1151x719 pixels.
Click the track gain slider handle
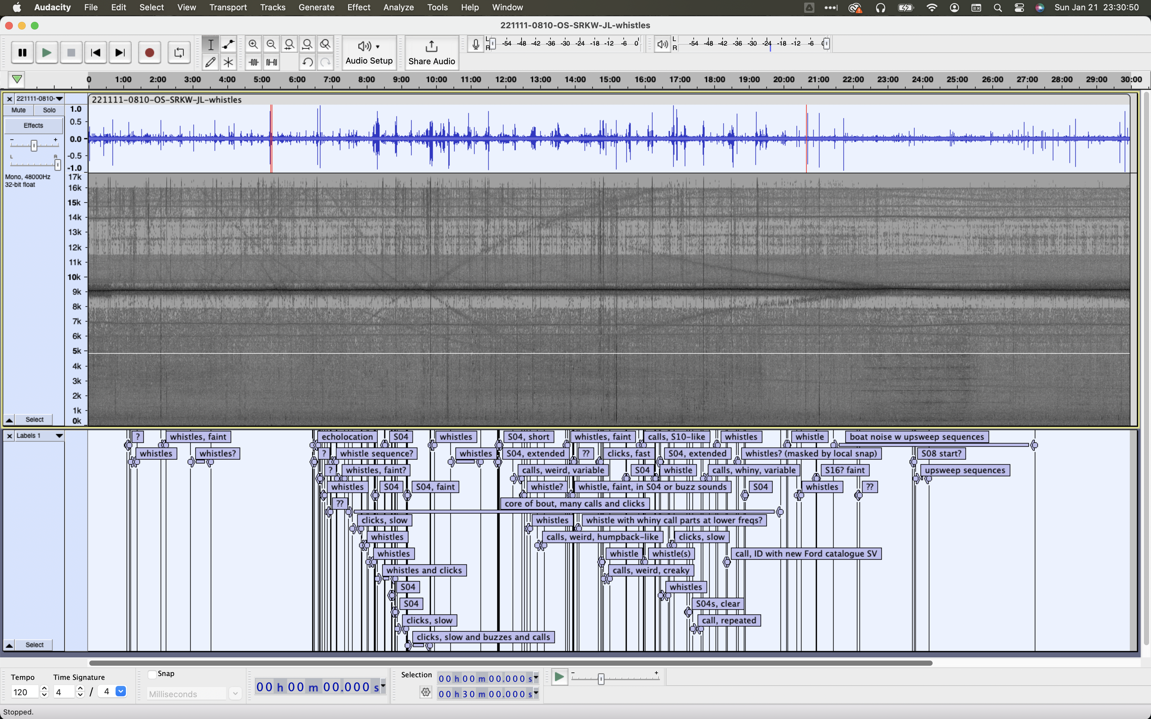tap(34, 145)
